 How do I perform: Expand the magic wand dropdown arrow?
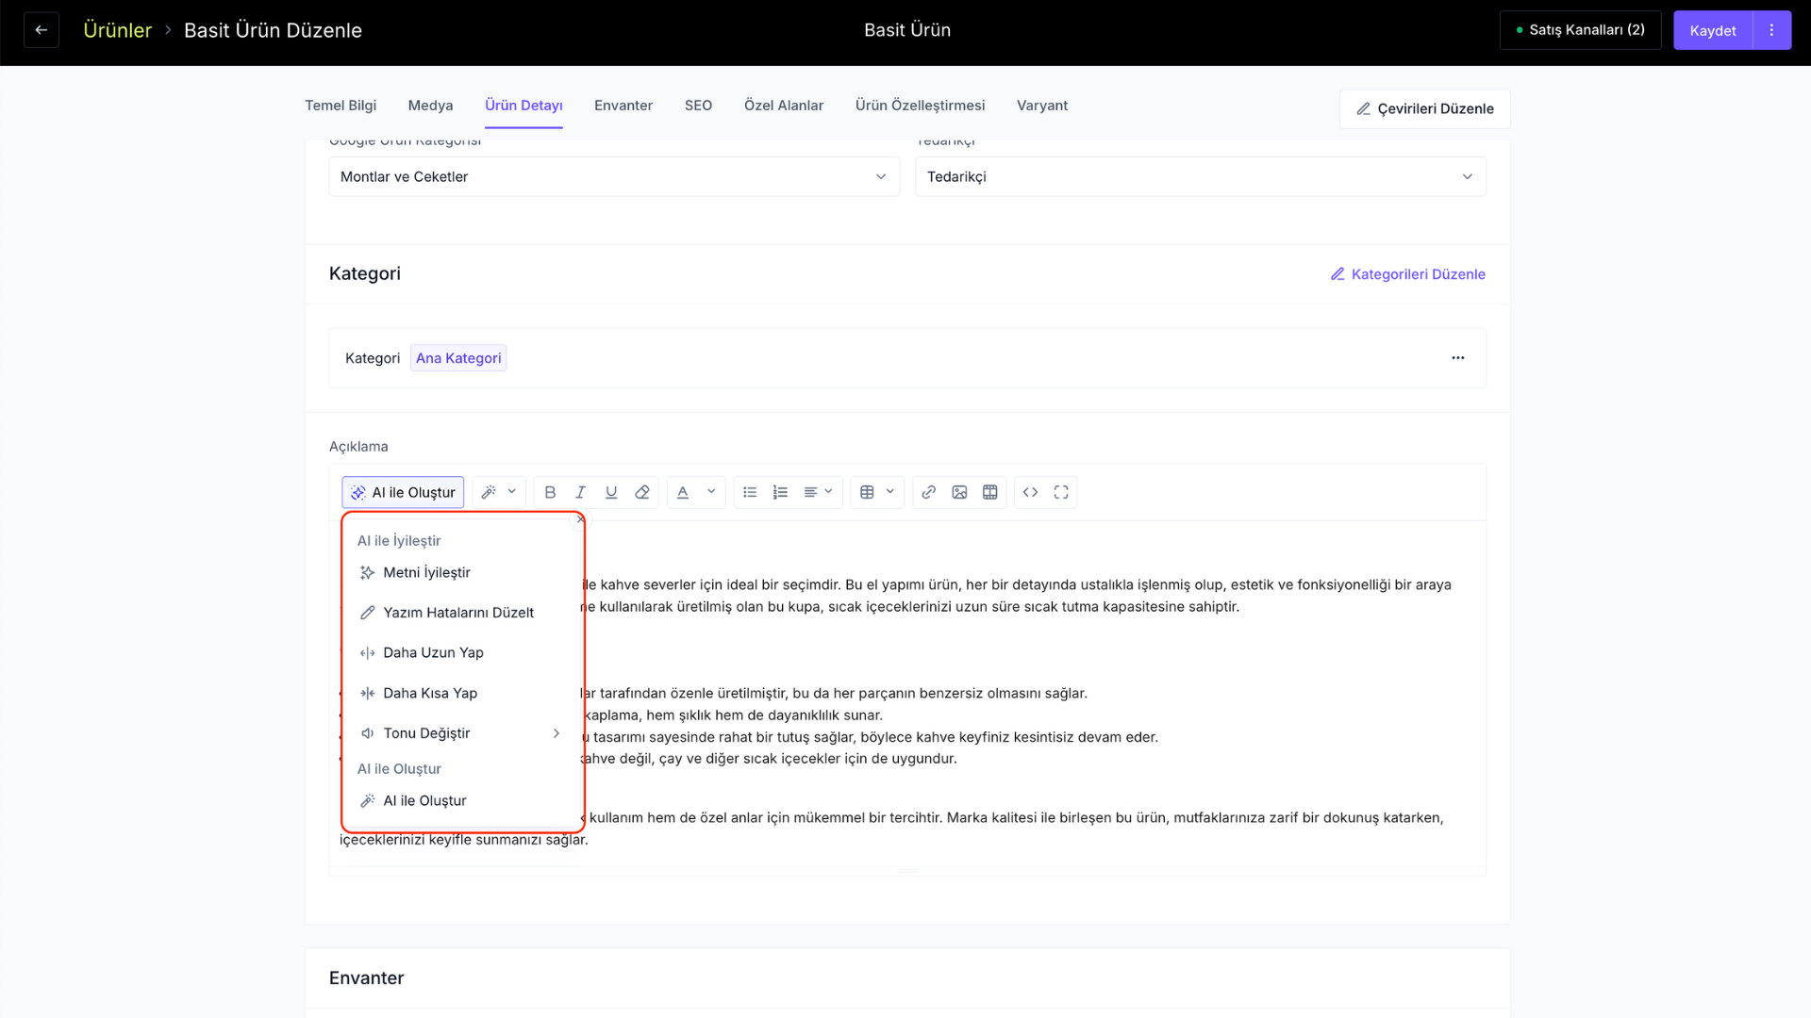point(511,492)
